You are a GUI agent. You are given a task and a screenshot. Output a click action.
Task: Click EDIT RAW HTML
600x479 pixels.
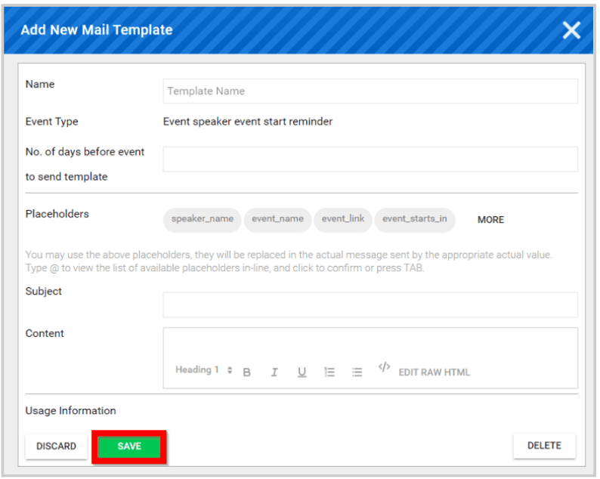coord(435,372)
